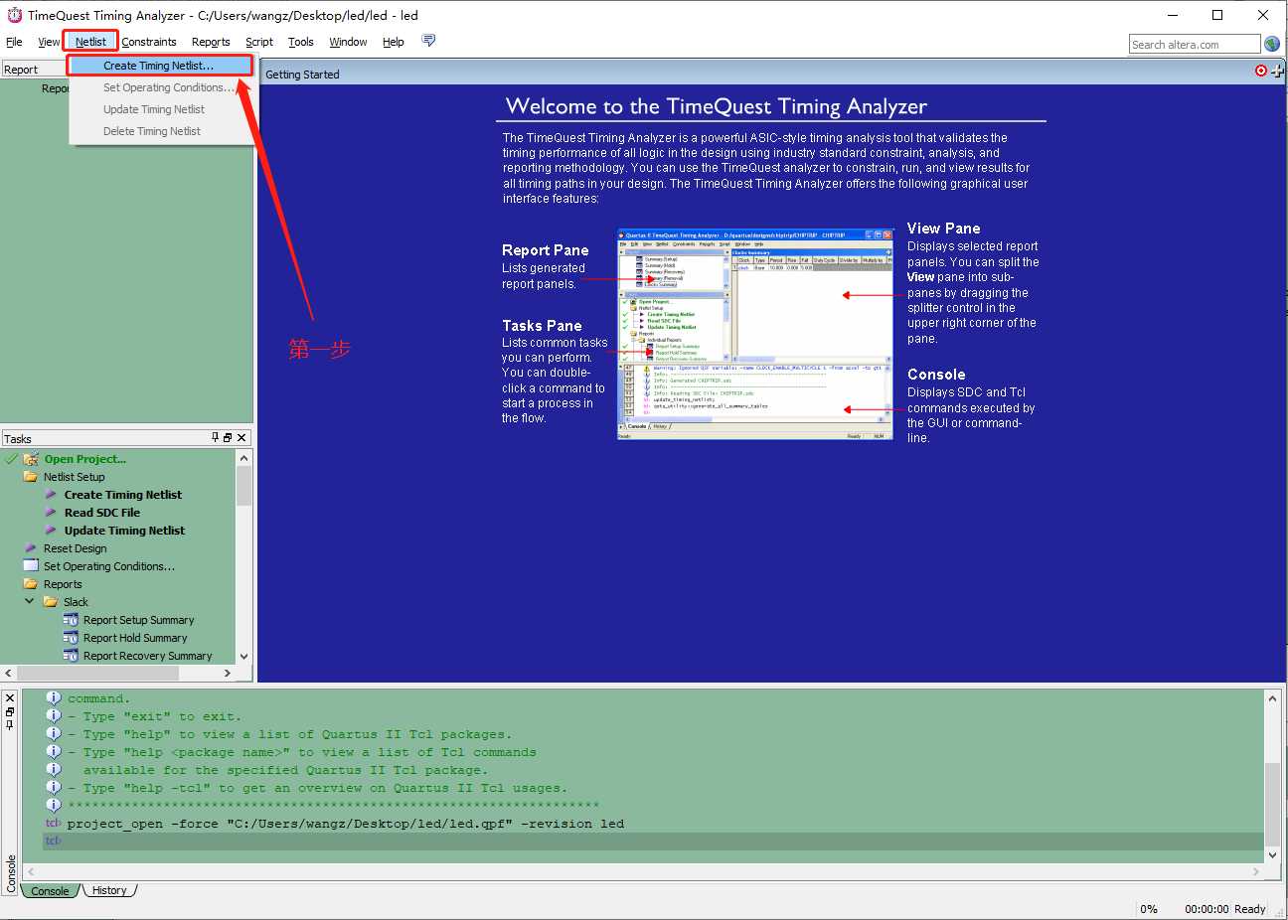
Task: Click the TimeQuest screenshot thumbnail
Action: point(755,335)
